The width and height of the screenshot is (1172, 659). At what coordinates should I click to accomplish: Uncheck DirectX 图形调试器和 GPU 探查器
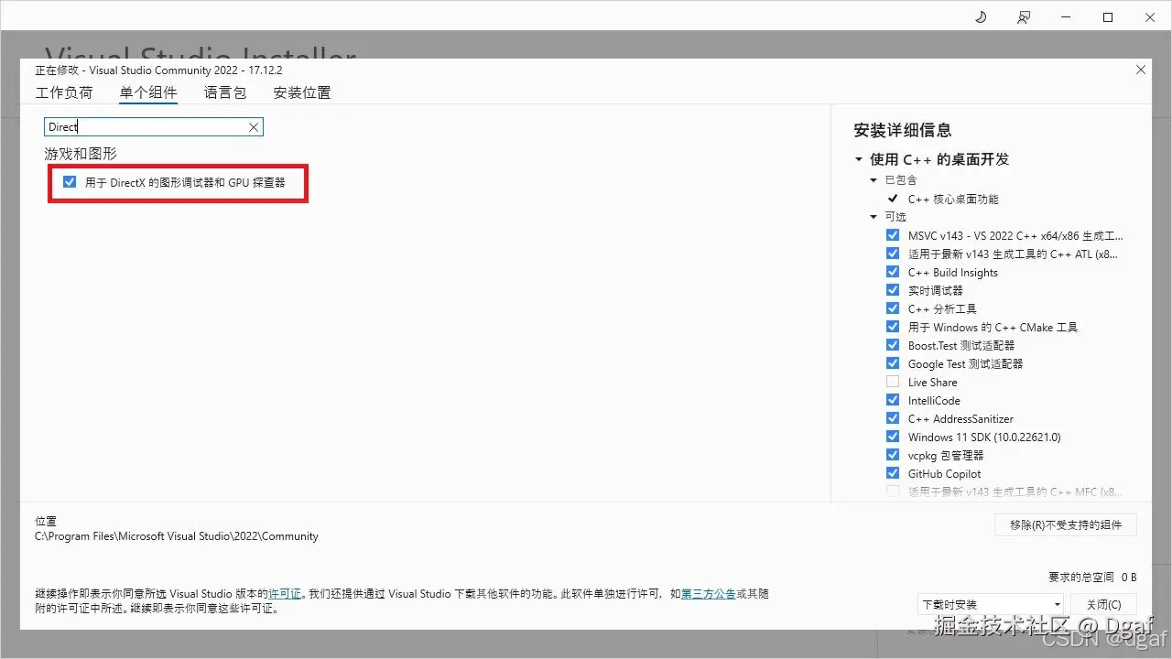[x=70, y=181]
